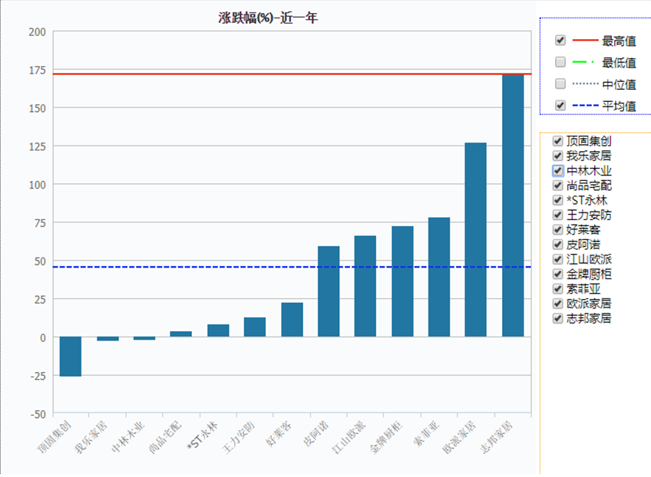The image size is (651, 477).
Task: Disable the 平均值 checkbox
Action: tap(560, 105)
